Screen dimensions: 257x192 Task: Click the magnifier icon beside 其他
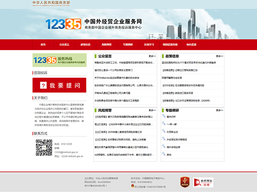pyautogui.click(x=164, y=154)
